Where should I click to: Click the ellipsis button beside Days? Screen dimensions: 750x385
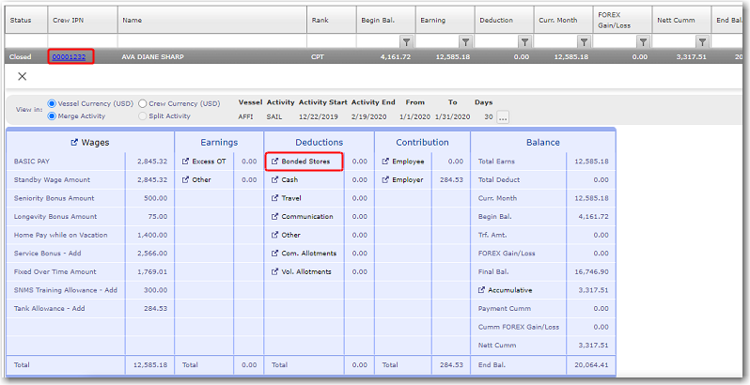503,117
